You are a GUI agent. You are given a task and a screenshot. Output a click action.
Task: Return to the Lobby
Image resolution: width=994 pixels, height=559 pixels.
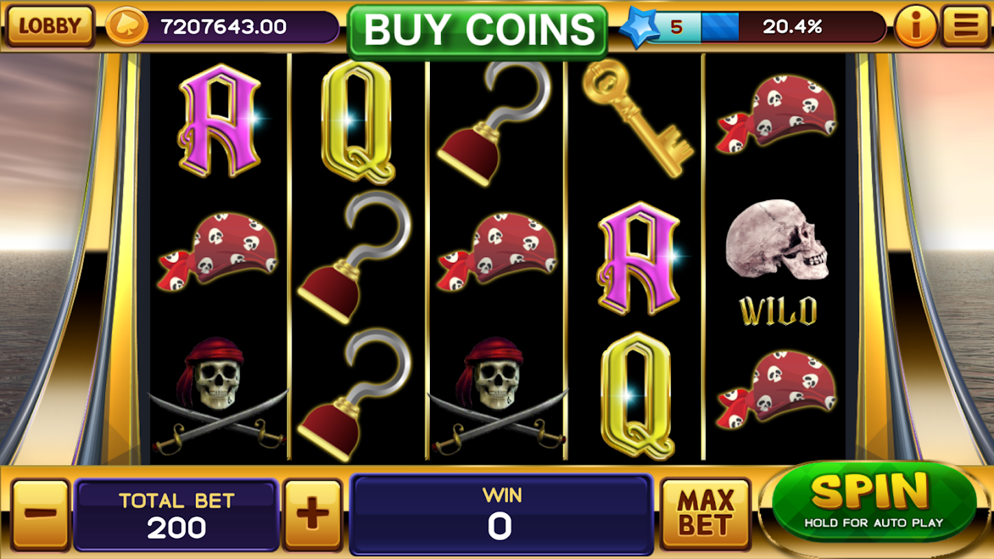50,26
